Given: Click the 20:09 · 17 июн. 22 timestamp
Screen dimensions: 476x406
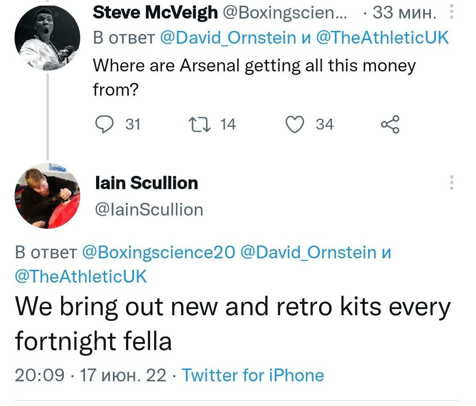Looking at the screenshot, I should click(x=91, y=375).
